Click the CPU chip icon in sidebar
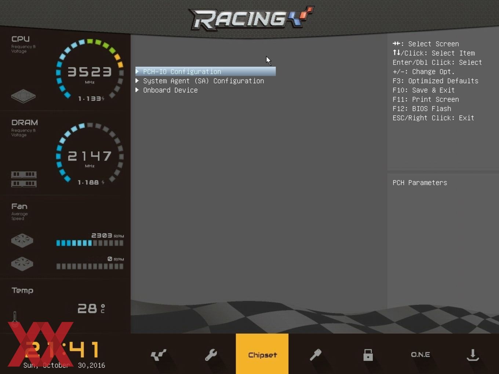 [23, 96]
